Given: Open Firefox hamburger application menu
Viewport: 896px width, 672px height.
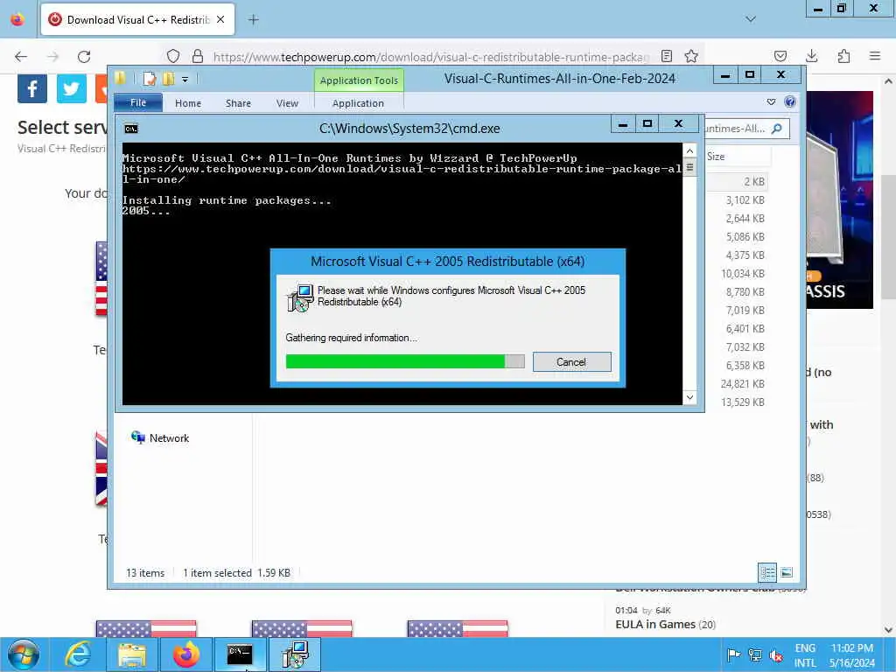Looking at the screenshot, I should point(874,56).
